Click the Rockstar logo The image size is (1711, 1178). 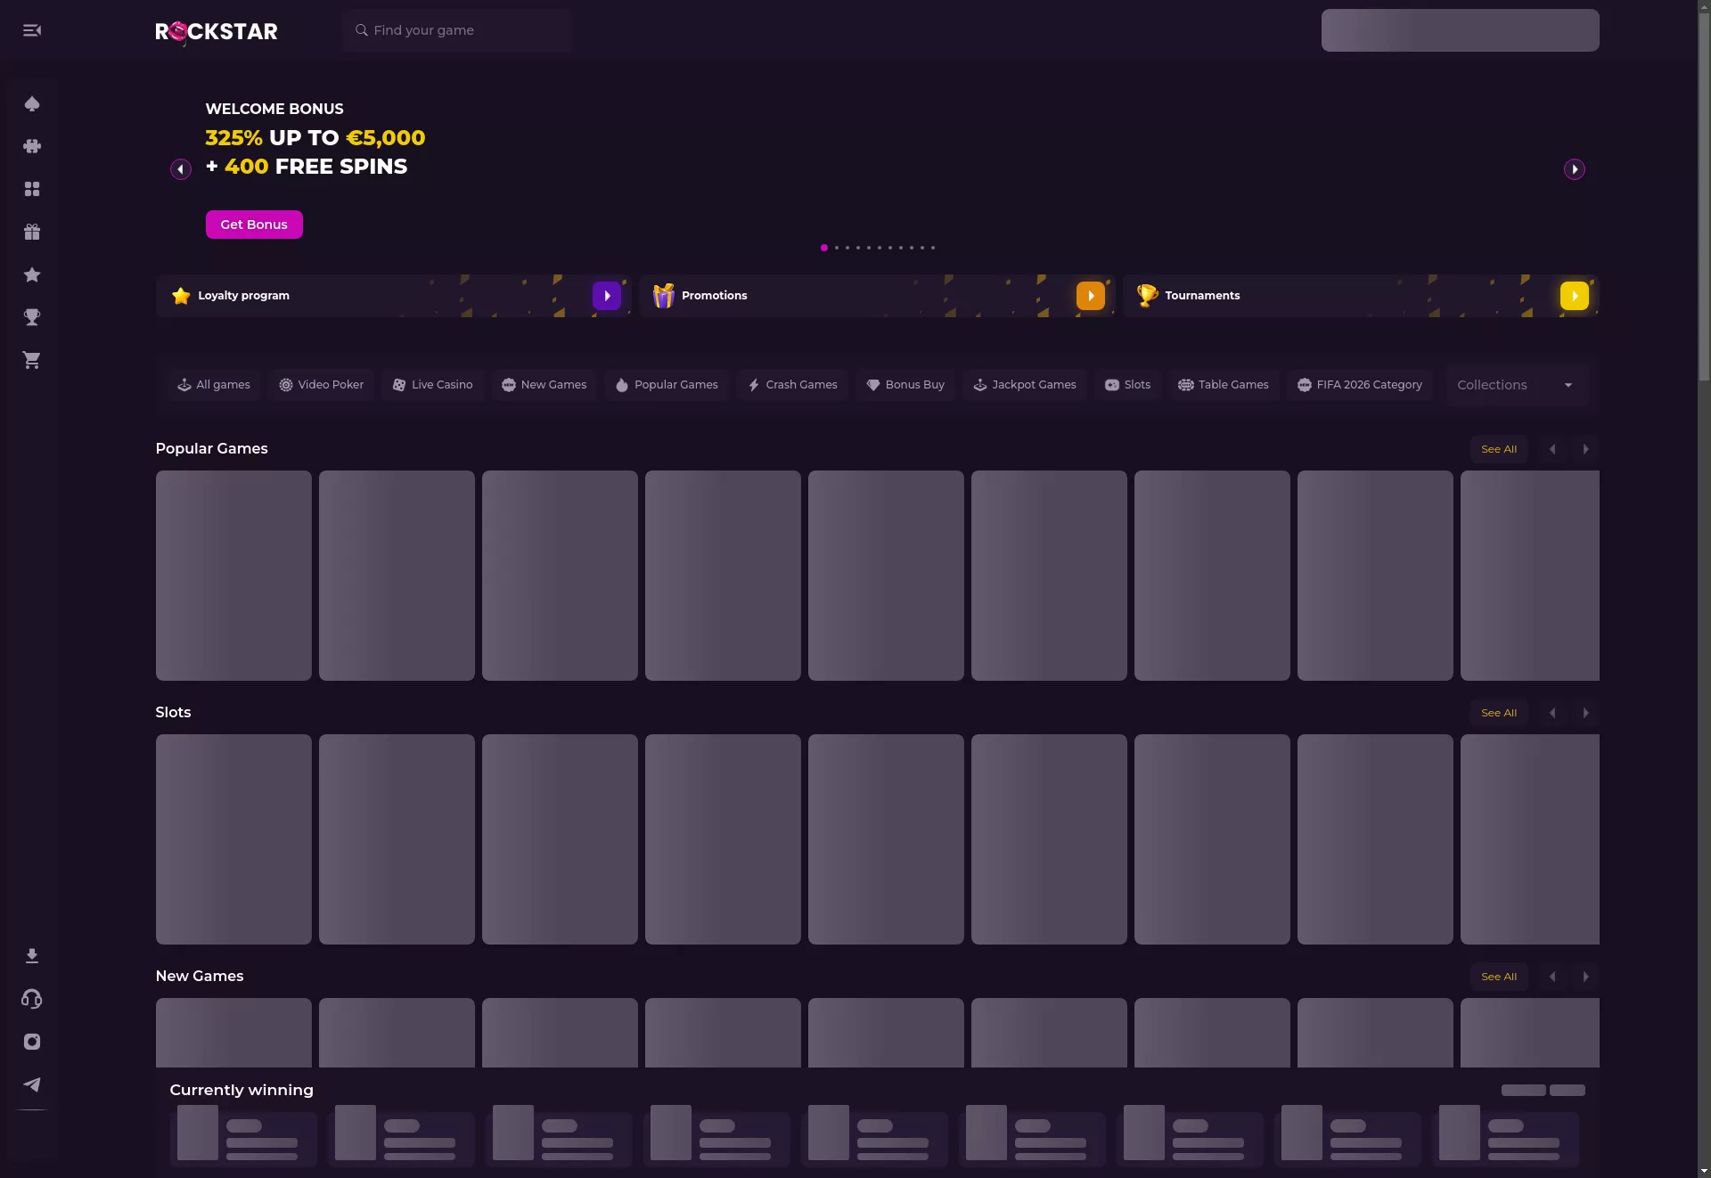pos(217,31)
